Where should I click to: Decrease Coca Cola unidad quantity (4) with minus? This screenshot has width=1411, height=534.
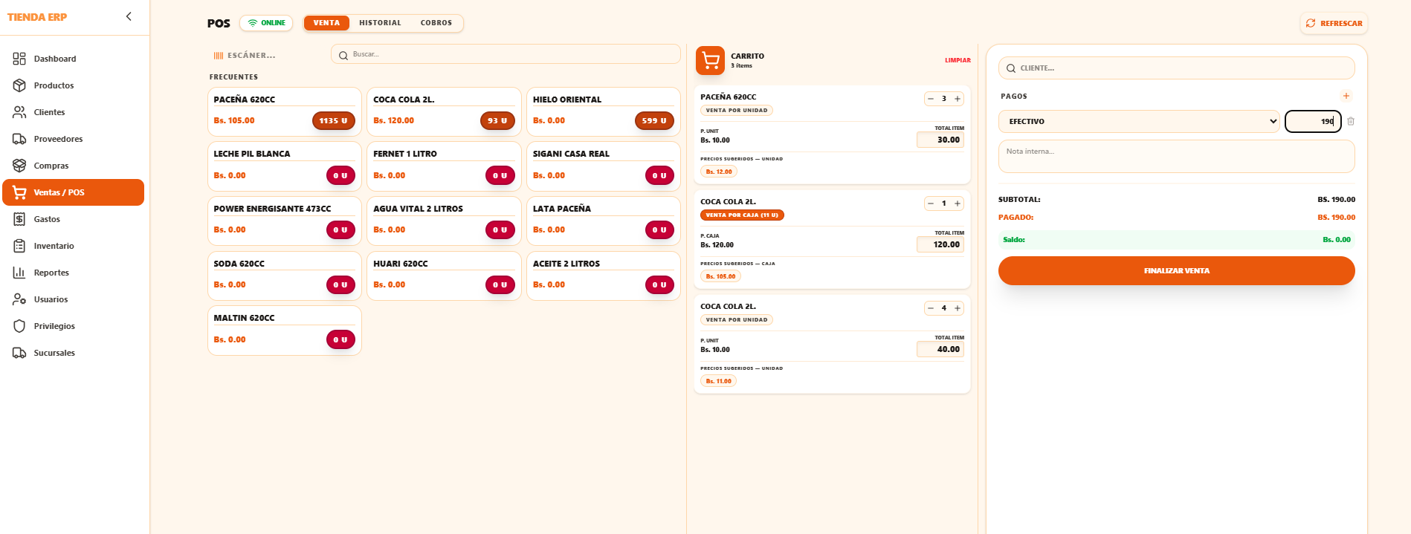[x=931, y=308]
